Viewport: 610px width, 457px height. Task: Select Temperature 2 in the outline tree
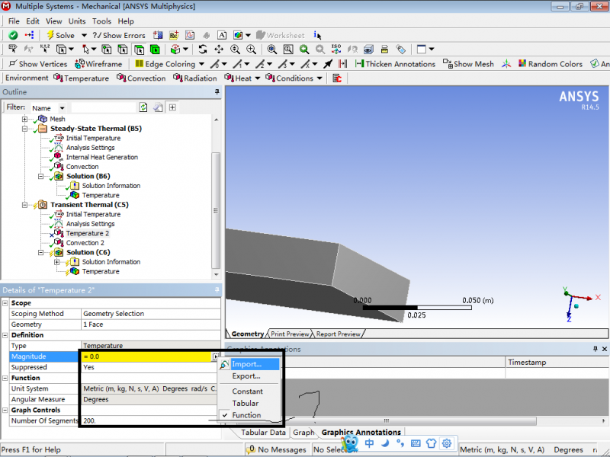click(87, 233)
